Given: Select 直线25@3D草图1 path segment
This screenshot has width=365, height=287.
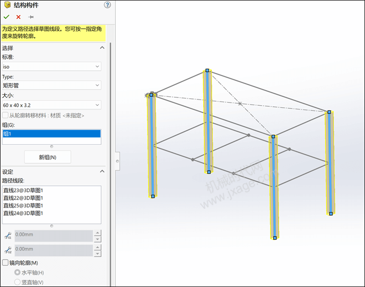Looking at the screenshot, I should click(23, 206).
